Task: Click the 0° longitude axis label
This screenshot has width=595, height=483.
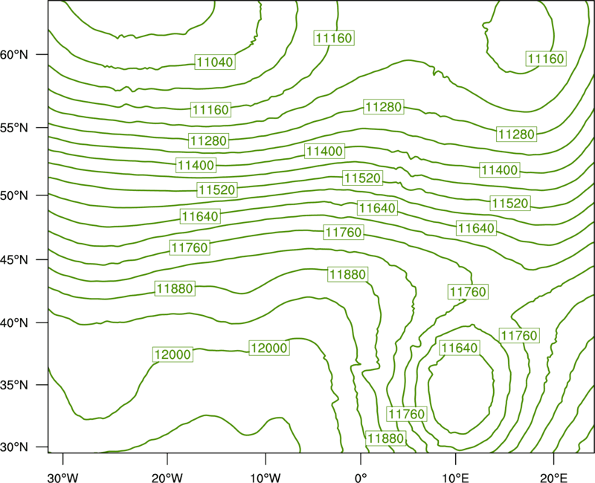Action: coord(361,477)
